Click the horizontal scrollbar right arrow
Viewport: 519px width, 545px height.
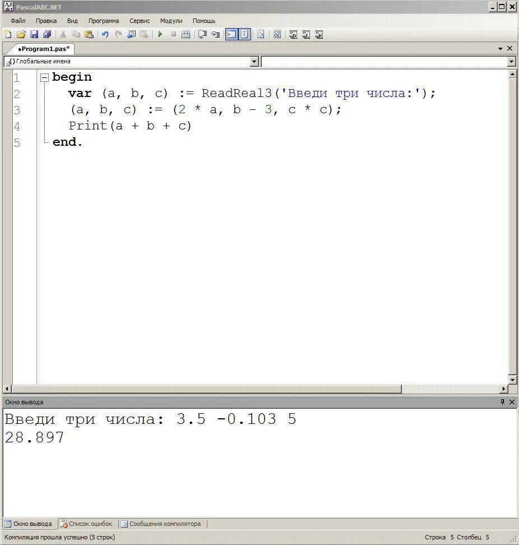pos(504,389)
